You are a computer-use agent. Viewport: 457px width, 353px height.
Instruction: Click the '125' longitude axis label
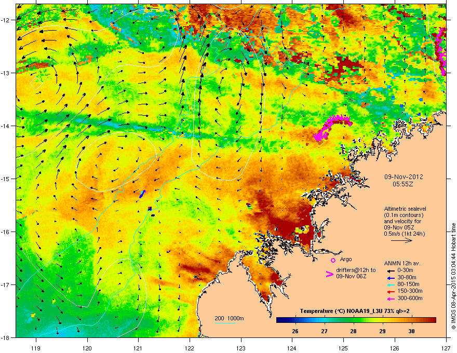344,348
